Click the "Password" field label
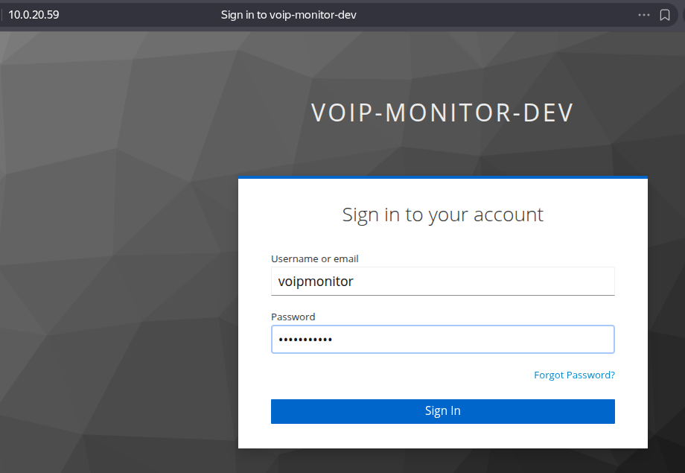Viewport: 685px width, 473px height. tap(293, 317)
